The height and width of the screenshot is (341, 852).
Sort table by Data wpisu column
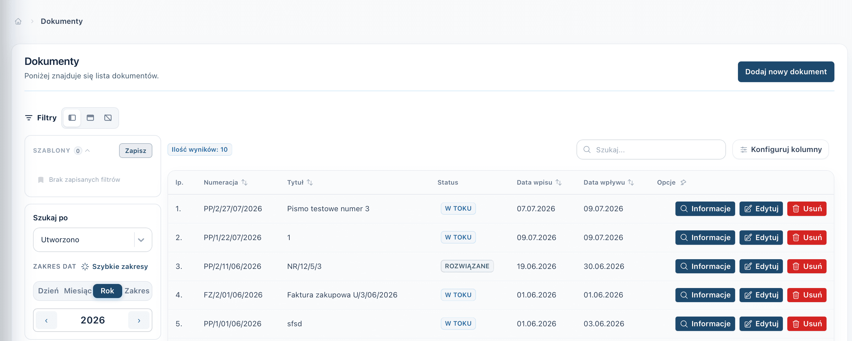(x=559, y=182)
